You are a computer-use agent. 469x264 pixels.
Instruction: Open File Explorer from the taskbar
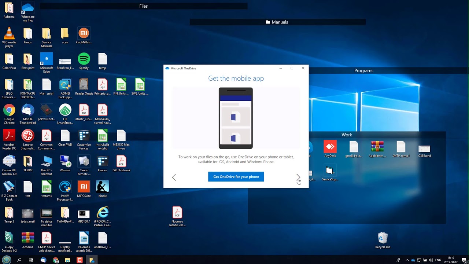67,260
